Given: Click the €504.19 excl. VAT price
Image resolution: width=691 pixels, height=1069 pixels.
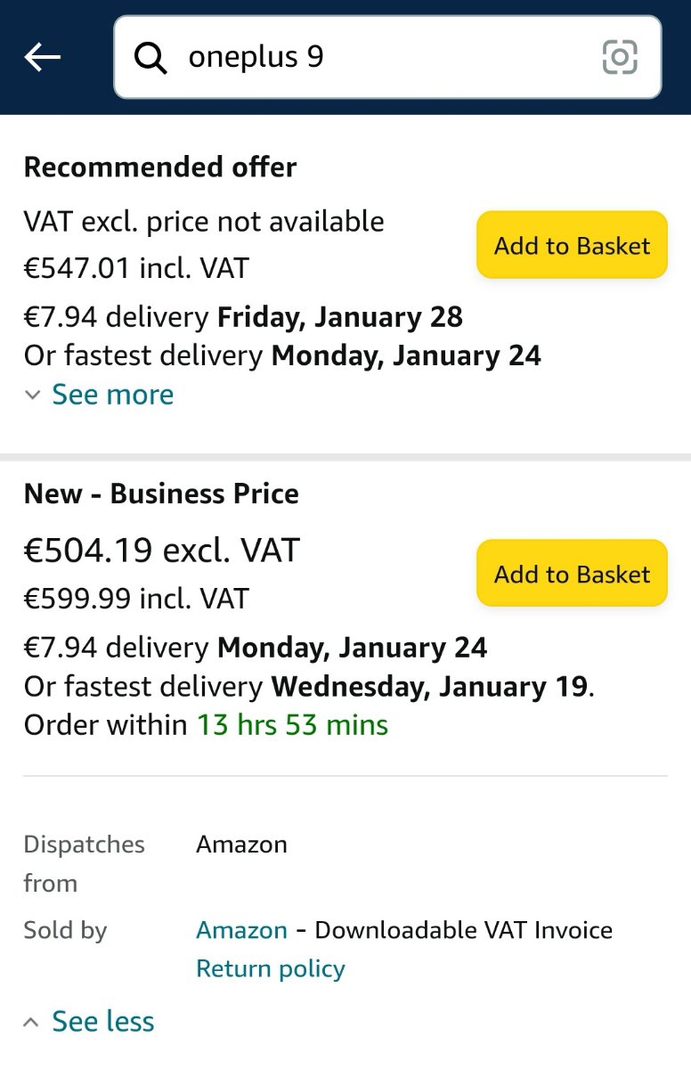Looking at the screenshot, I should click(x=162, y=551).
